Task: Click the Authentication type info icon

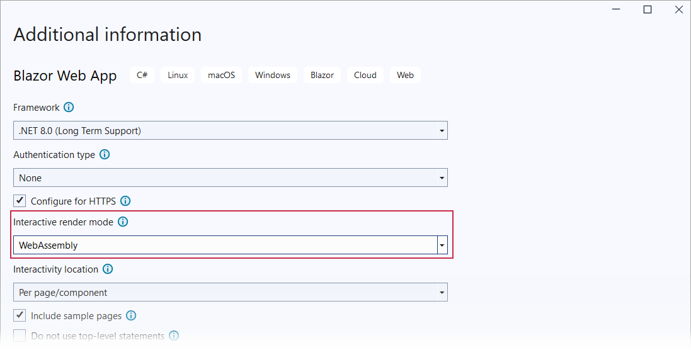Action: [105, 154]
